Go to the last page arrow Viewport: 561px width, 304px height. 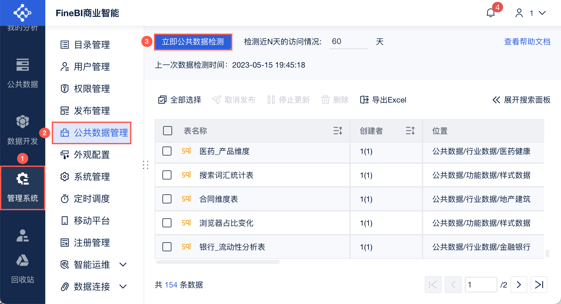(539, 285)
